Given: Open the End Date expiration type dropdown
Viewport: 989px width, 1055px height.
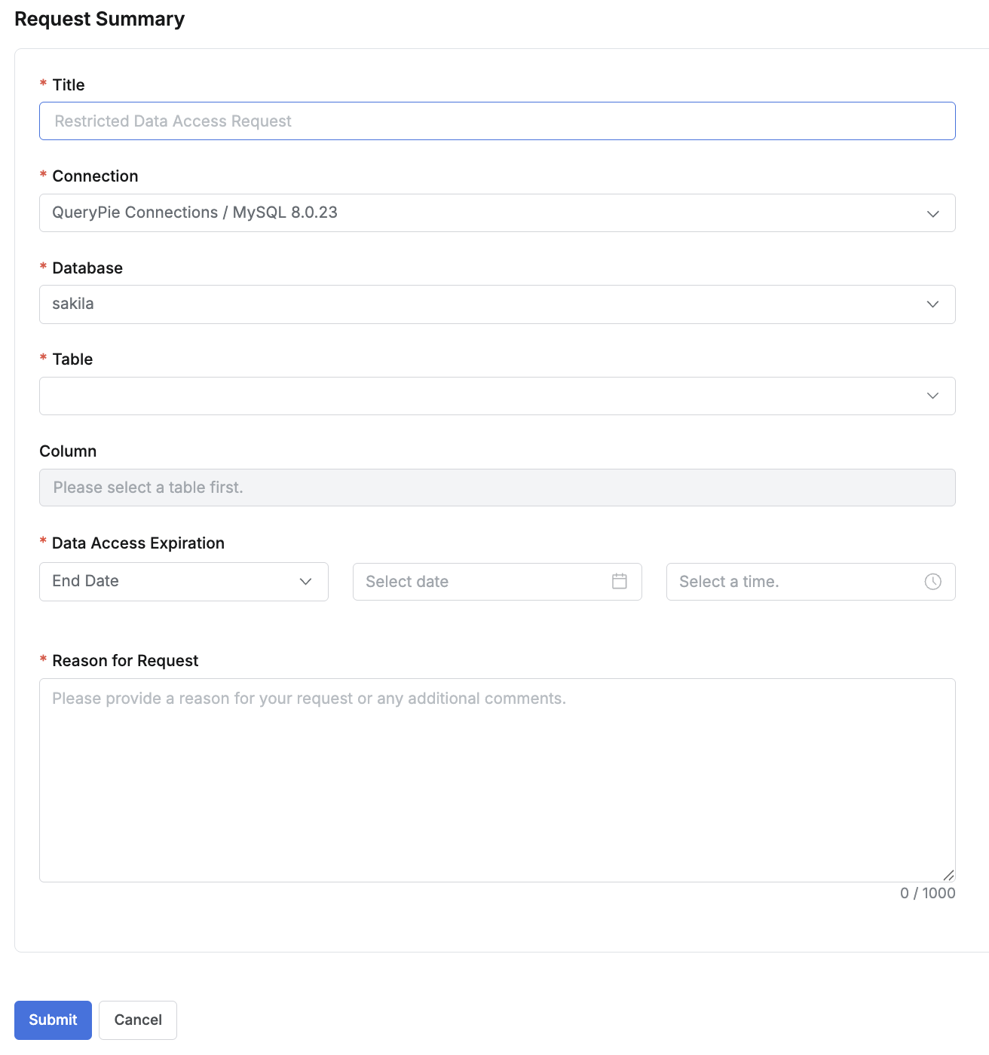Looking at the screenshot, I should [x=173, y=581].
